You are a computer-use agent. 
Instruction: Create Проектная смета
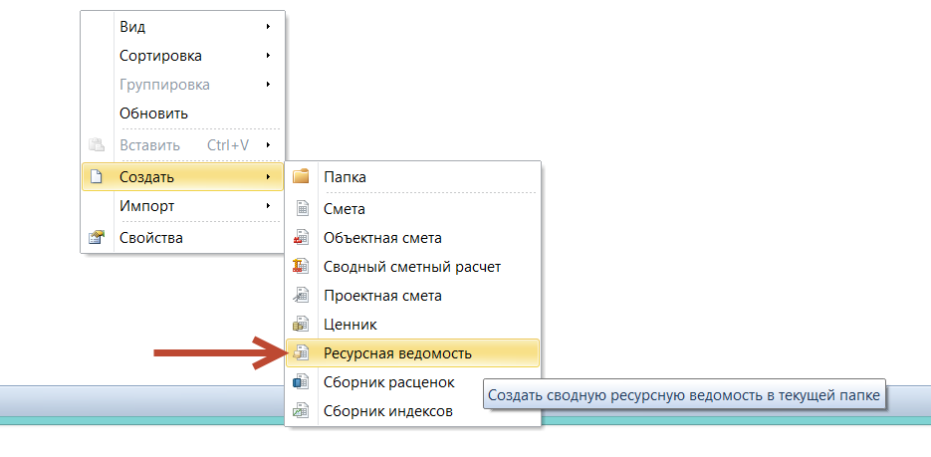click(412, 295)
